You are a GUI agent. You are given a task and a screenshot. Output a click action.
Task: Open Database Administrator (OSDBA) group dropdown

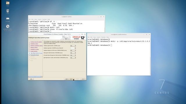tap(73, 46)
